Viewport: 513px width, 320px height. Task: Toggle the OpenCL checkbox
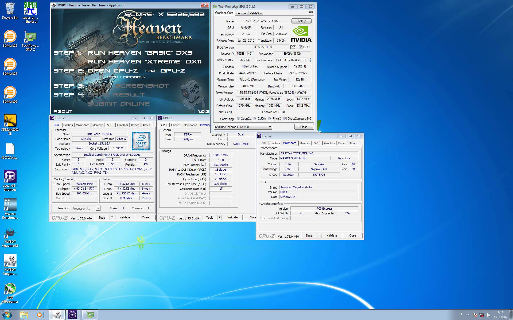(238, 119)
